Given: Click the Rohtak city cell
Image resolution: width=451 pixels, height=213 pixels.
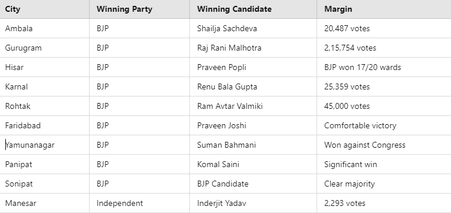Looking at the screenshot, I should [45, 106].
